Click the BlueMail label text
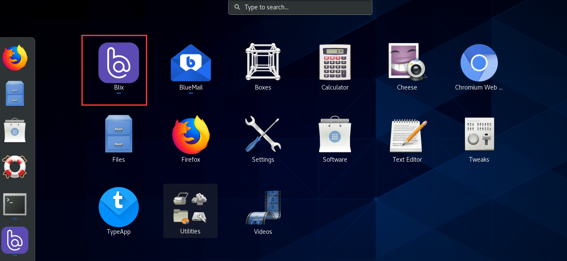Image resolution: width=567 pixels, height=261 pixels. [191, 87]
